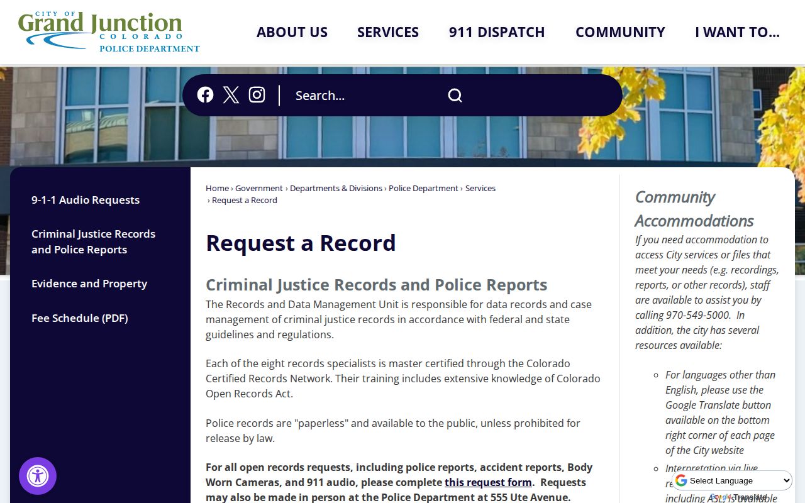Open 'this request form' link
This screenshot has width=805, height=503.
(x=488, y=482)
